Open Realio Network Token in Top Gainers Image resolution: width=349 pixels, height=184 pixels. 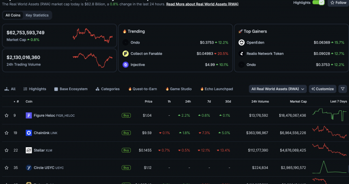coord(265,54)
